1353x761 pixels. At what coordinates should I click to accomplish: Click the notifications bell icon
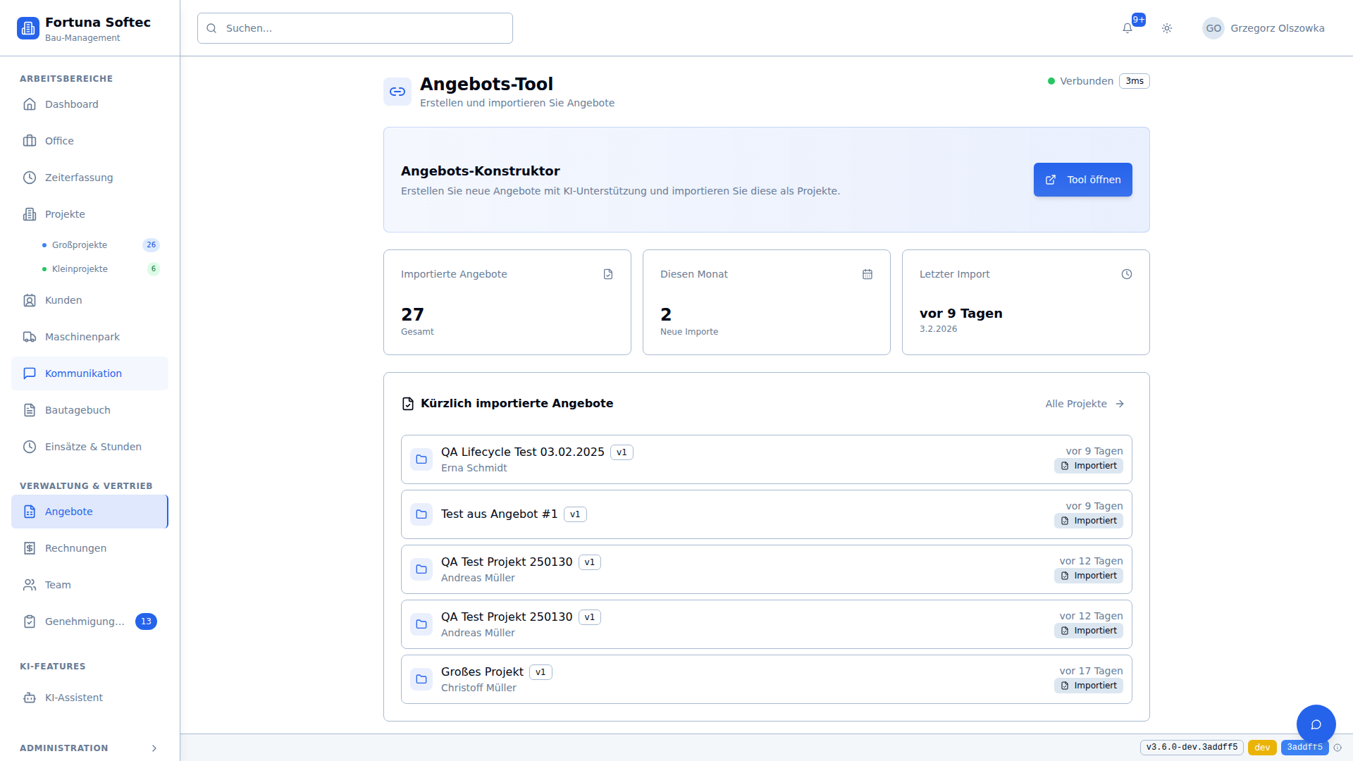(1127, 28)
